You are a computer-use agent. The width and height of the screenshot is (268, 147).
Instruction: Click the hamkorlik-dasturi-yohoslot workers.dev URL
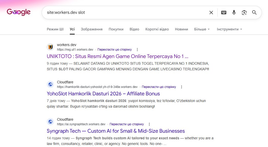tap(97, 87)
